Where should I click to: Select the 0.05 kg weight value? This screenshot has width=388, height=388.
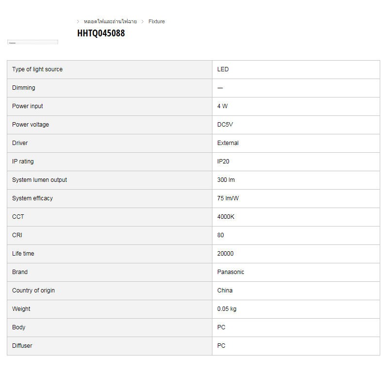tap(227, 309)
